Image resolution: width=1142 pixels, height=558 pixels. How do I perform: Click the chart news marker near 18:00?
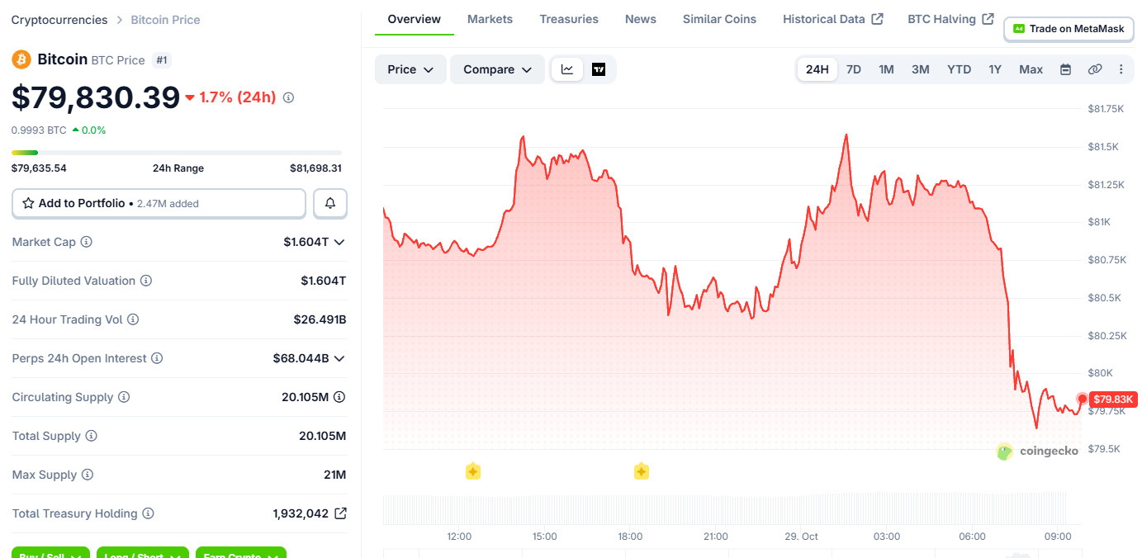pos(641,471)
